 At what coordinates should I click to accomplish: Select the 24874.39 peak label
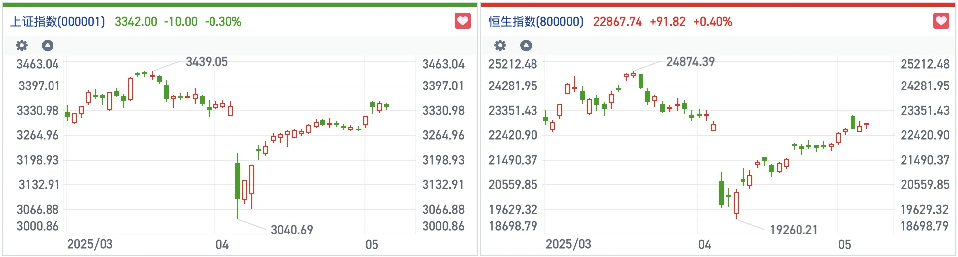[x=690, y=62]
